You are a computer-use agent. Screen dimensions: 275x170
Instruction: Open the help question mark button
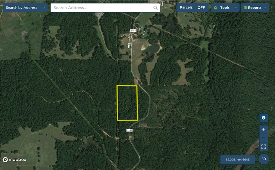click(x=264, y=118)
